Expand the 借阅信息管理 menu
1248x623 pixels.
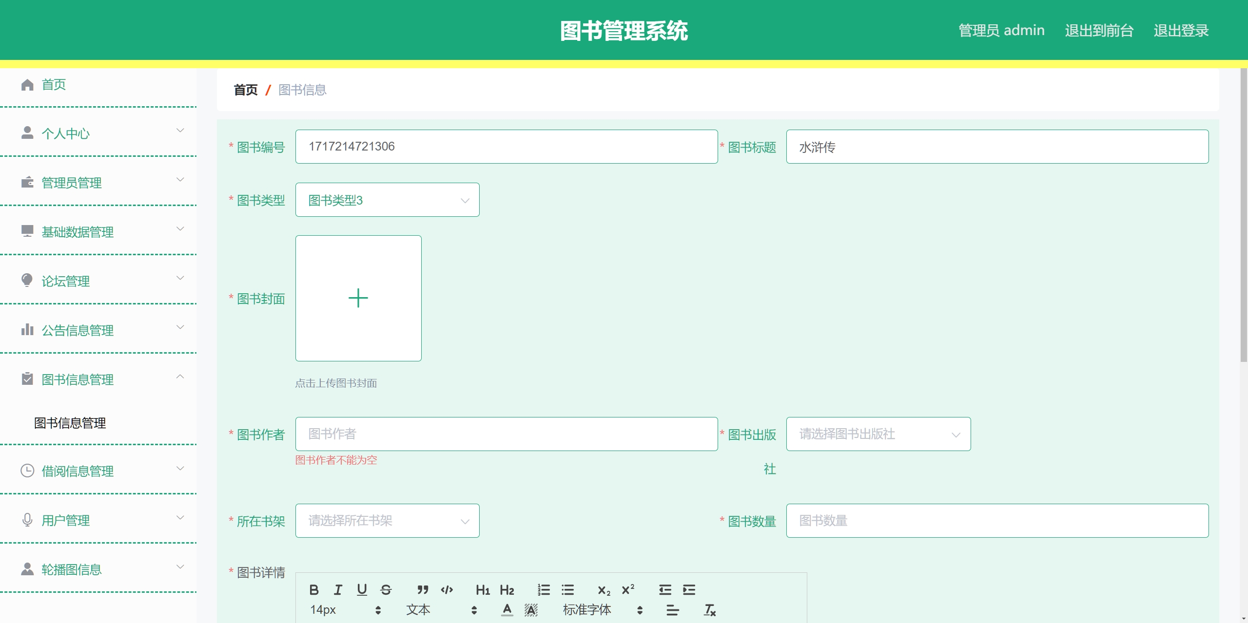[180, 468]
